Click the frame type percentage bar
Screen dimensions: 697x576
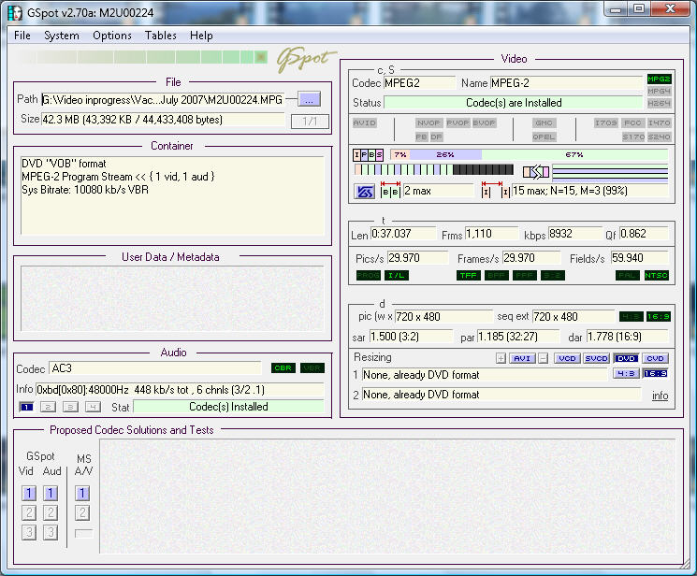tap(529, 154)
